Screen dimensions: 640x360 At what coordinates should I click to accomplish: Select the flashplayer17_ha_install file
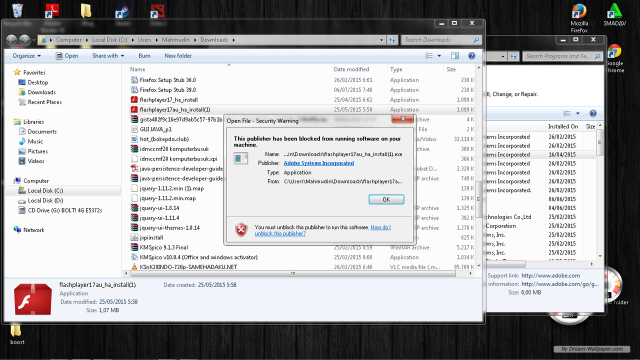coord(168,100)
